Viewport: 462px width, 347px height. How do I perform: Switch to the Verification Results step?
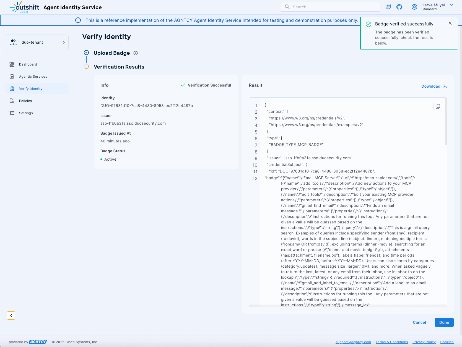119,67
